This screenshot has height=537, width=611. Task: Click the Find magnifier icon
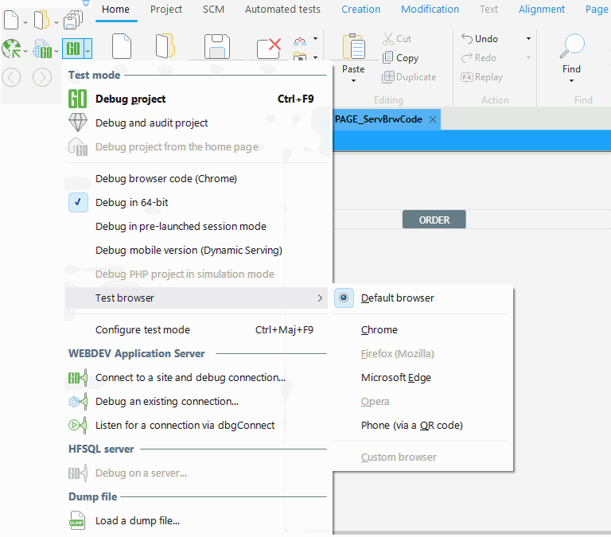[572, 46]
